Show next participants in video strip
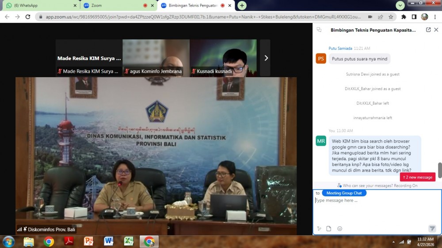 (x=265, y=58)
